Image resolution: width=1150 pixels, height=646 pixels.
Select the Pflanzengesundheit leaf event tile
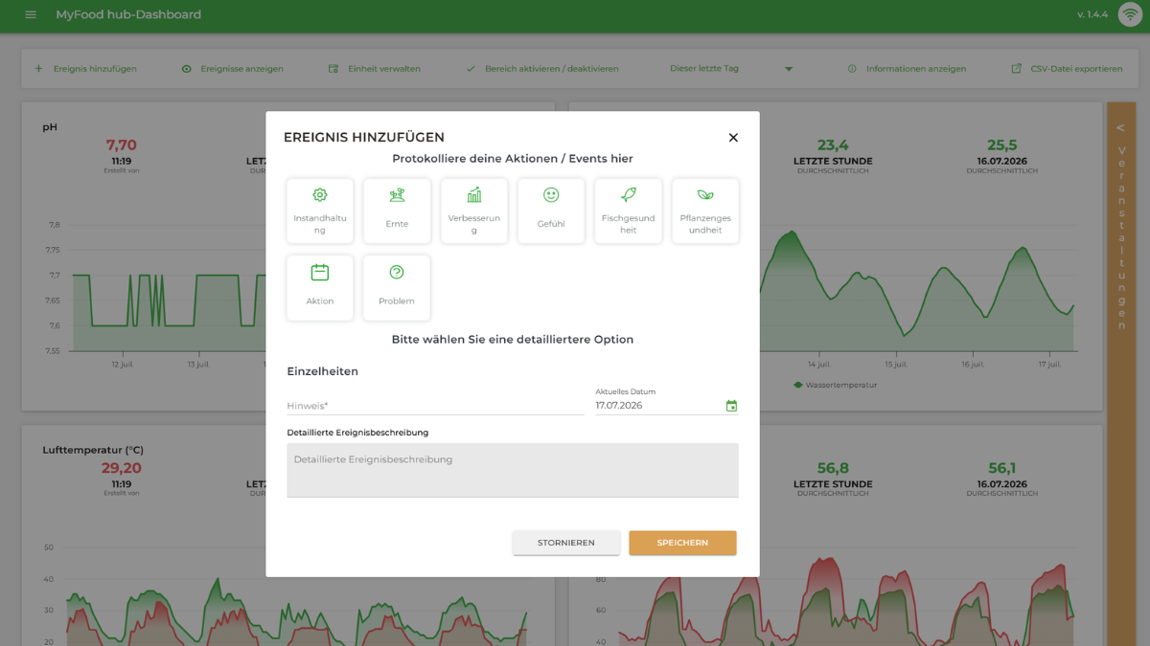(x=705, y=211)
